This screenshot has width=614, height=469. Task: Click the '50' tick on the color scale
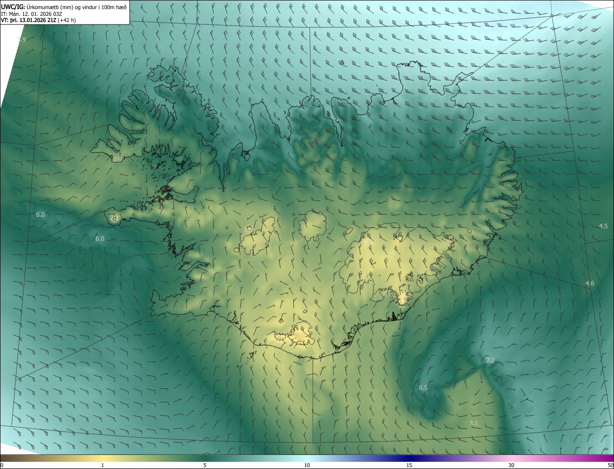610,466
